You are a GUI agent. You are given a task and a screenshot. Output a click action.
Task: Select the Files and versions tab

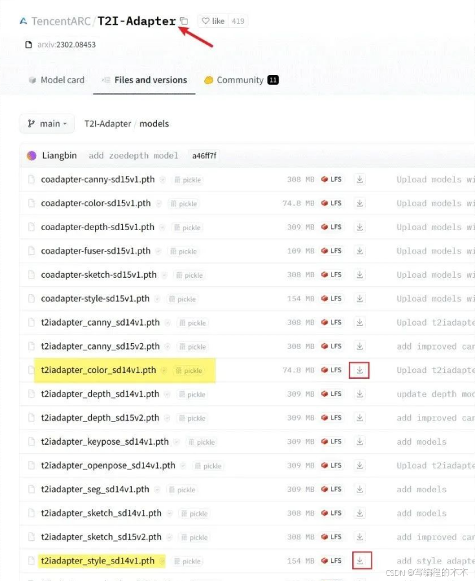(145, 80)
